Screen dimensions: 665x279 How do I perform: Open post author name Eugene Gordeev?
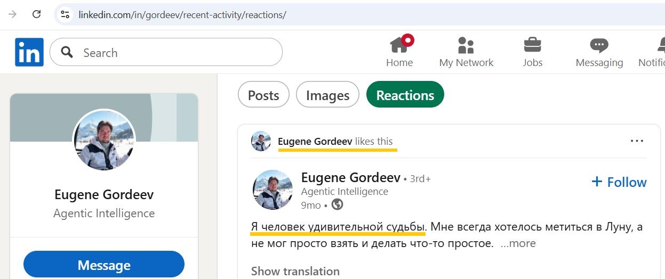point(351,177)
